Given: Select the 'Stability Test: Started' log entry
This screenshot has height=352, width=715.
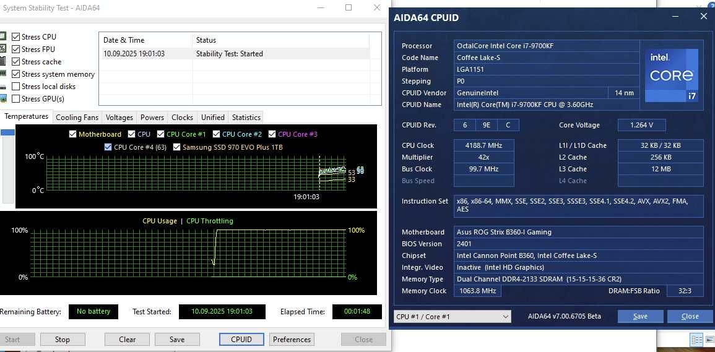Looking at the screenshot, I should pyautogui.click(x=230, y=54).
